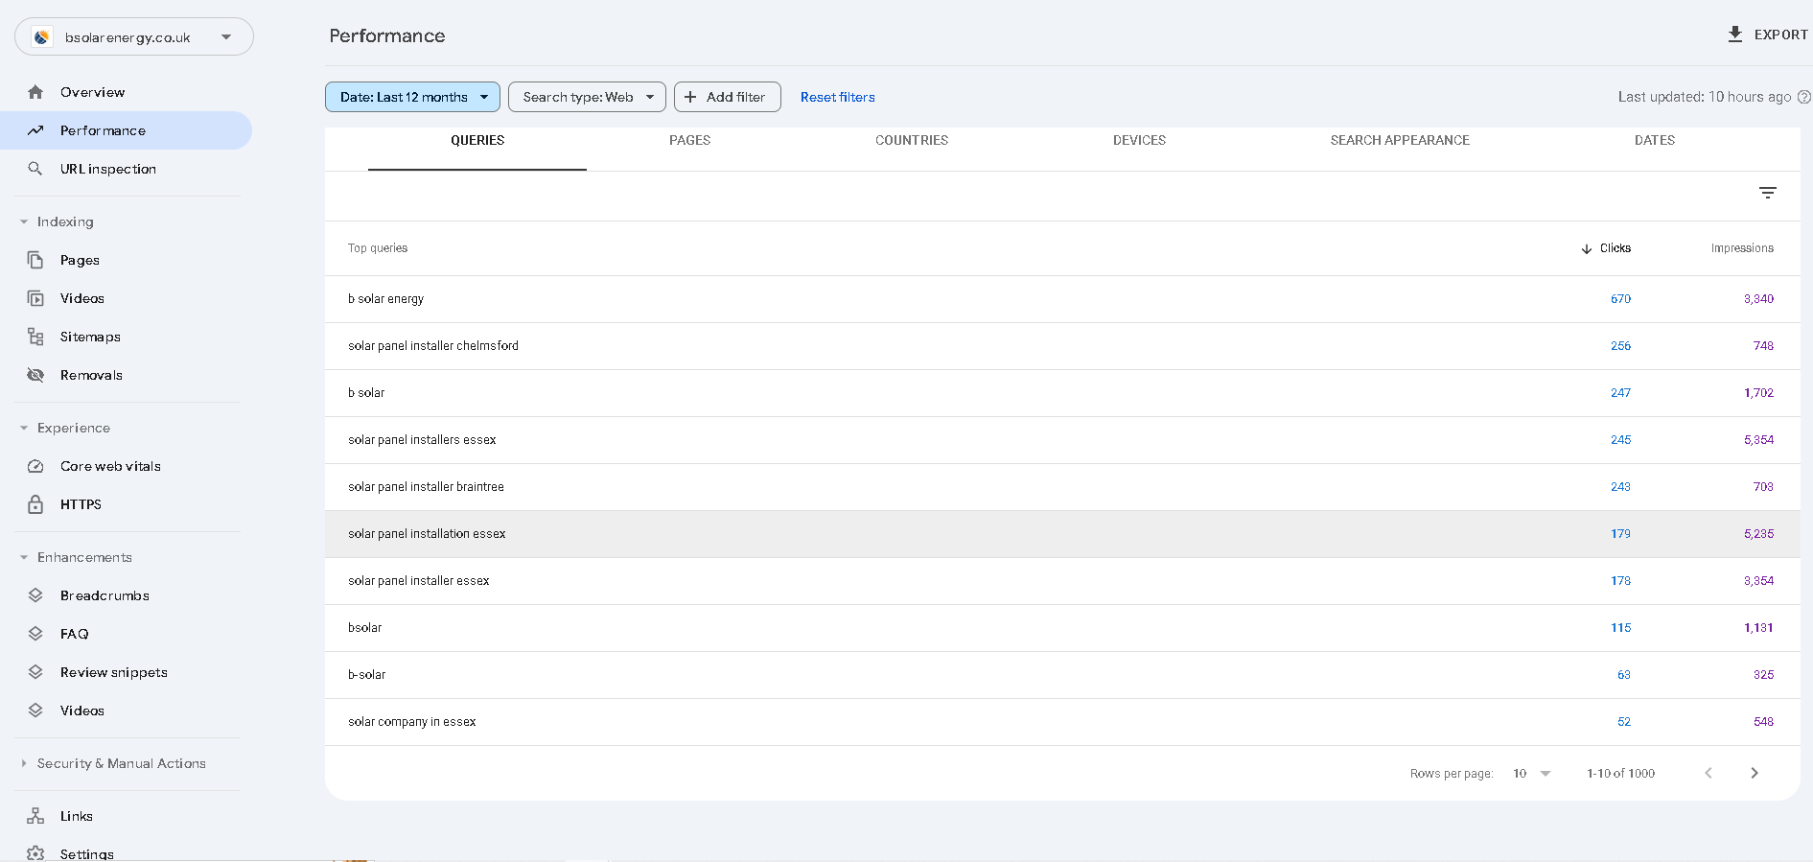Click the Core web vitals gauge icon

click(x=35, y=466)
